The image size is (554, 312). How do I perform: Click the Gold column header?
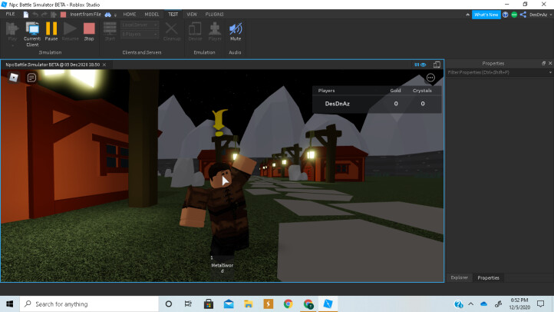(x=395, y=91)
